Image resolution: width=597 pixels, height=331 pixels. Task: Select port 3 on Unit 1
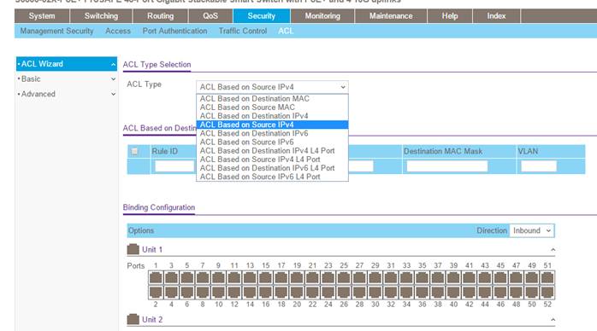pyautogui.click(x=171, y=278)
